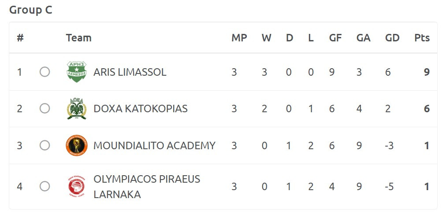This screenshot has width=446, height=217.
Task: Select the Olympiacos Piraeus Larnaka radio button
Action: pos(45,187)
